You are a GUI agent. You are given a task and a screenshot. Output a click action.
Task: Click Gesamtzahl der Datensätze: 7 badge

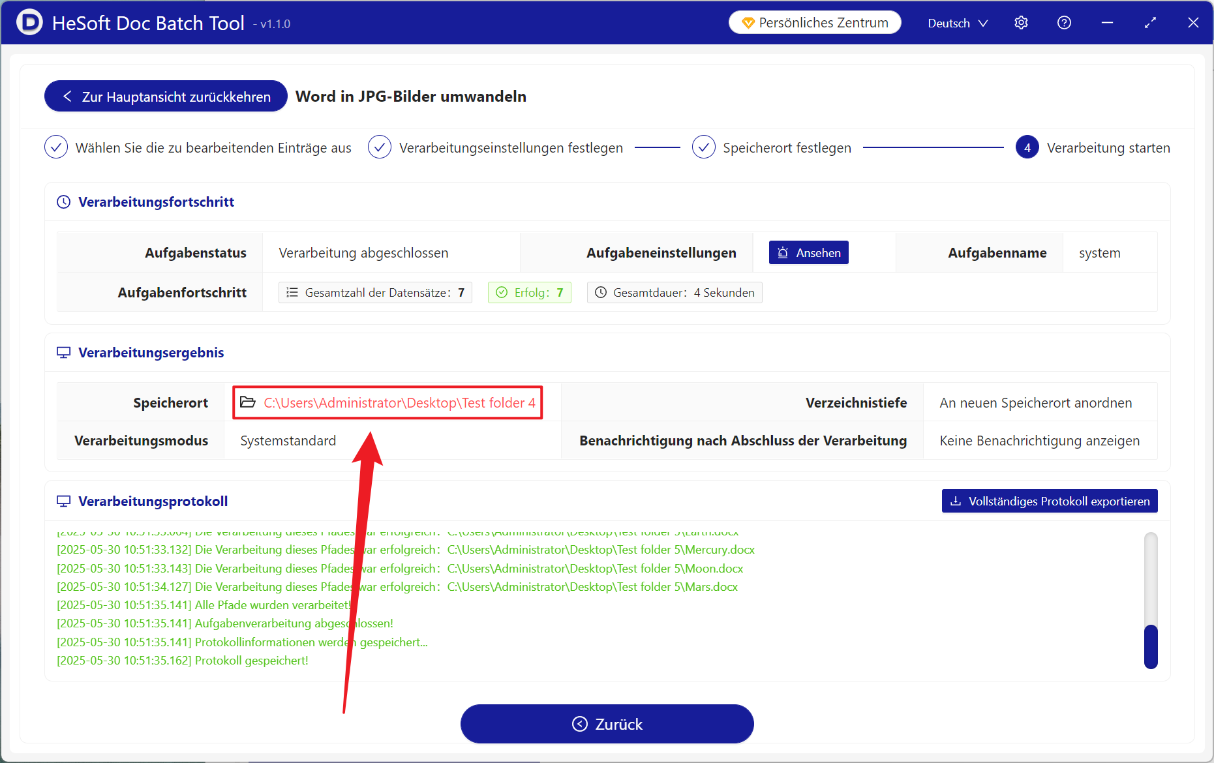click(x=375, y=292)
